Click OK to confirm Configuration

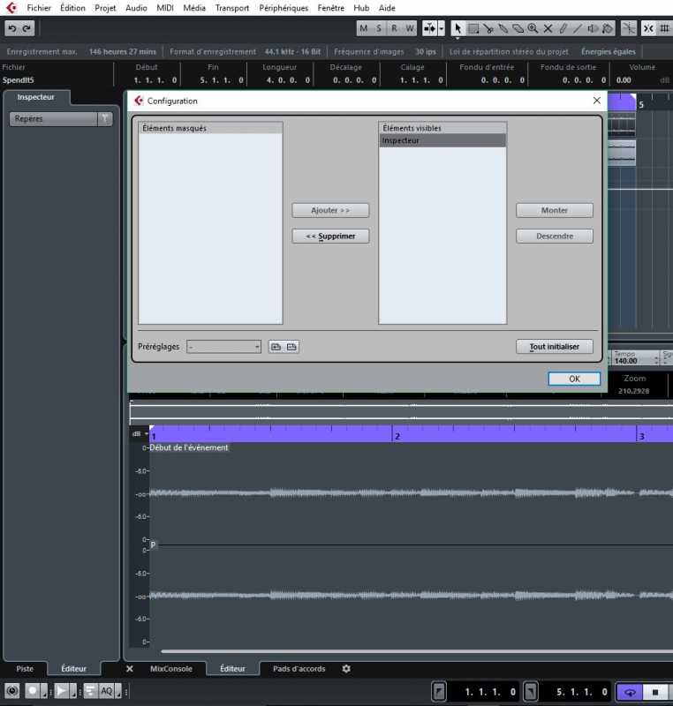pyautogui.click(x=574, y=379)
